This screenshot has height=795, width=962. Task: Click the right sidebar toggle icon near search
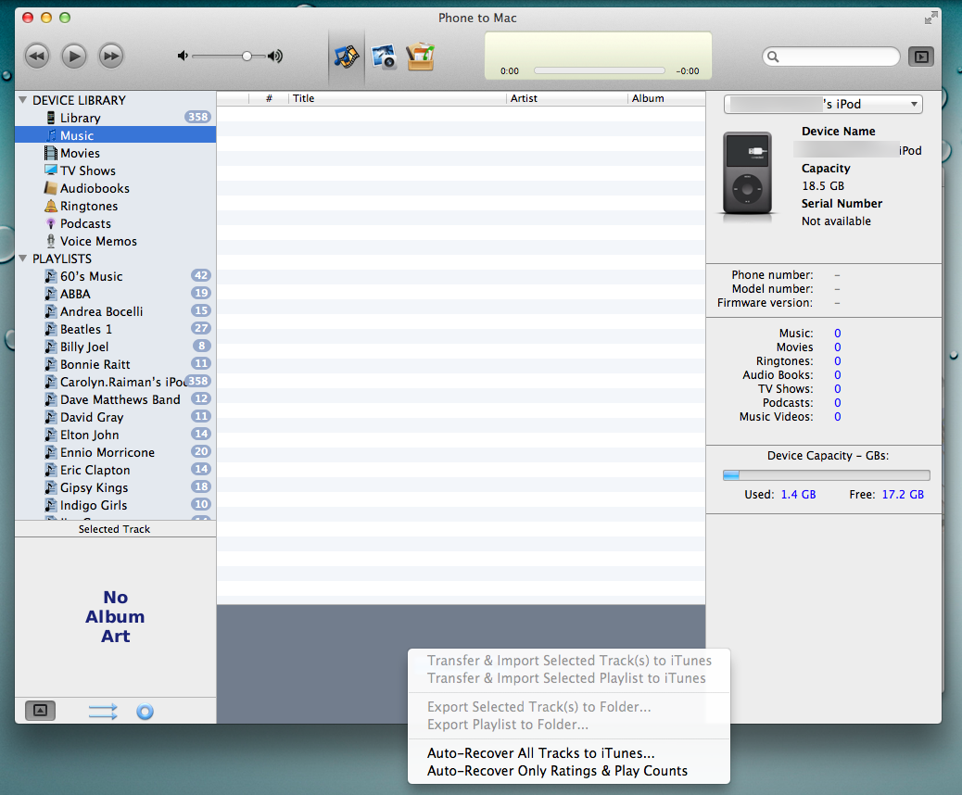pos(920,57)
